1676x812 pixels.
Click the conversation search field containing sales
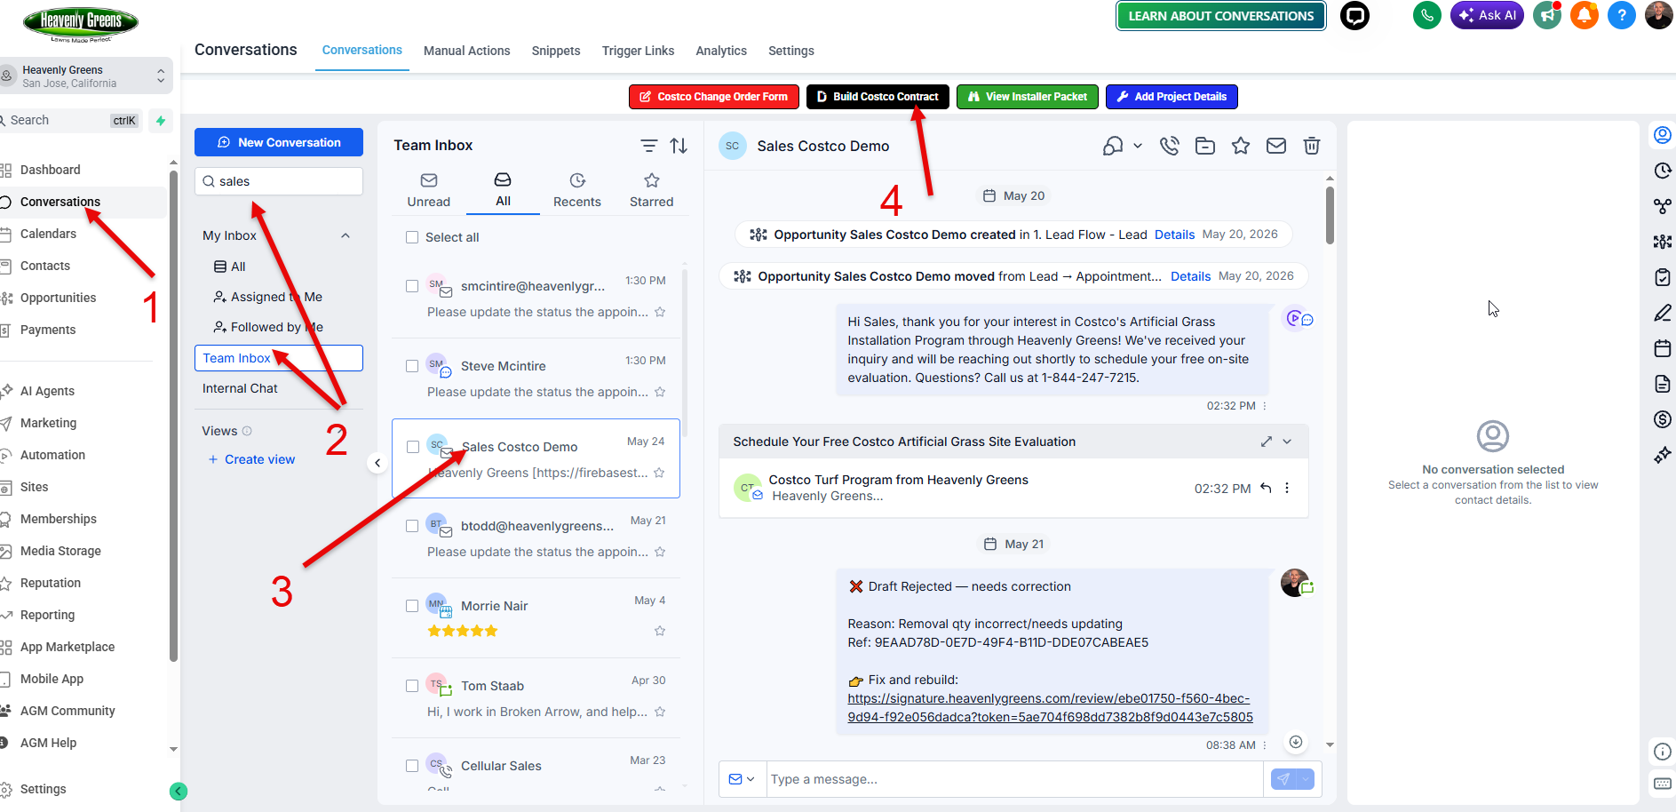pyautogui.click(x=279, y=181)
